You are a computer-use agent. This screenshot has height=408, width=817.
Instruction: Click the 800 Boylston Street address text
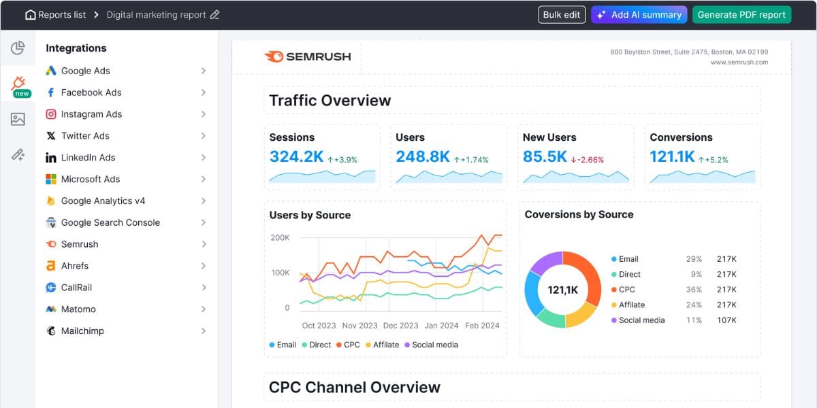[x=689, y=52]
